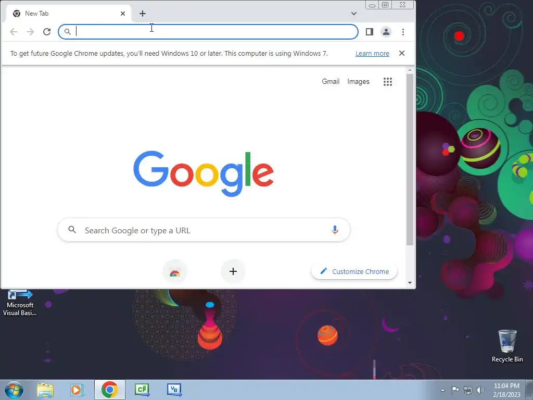
Task: Click the vertical scrollbar thumb
Action: click(410, 159)
